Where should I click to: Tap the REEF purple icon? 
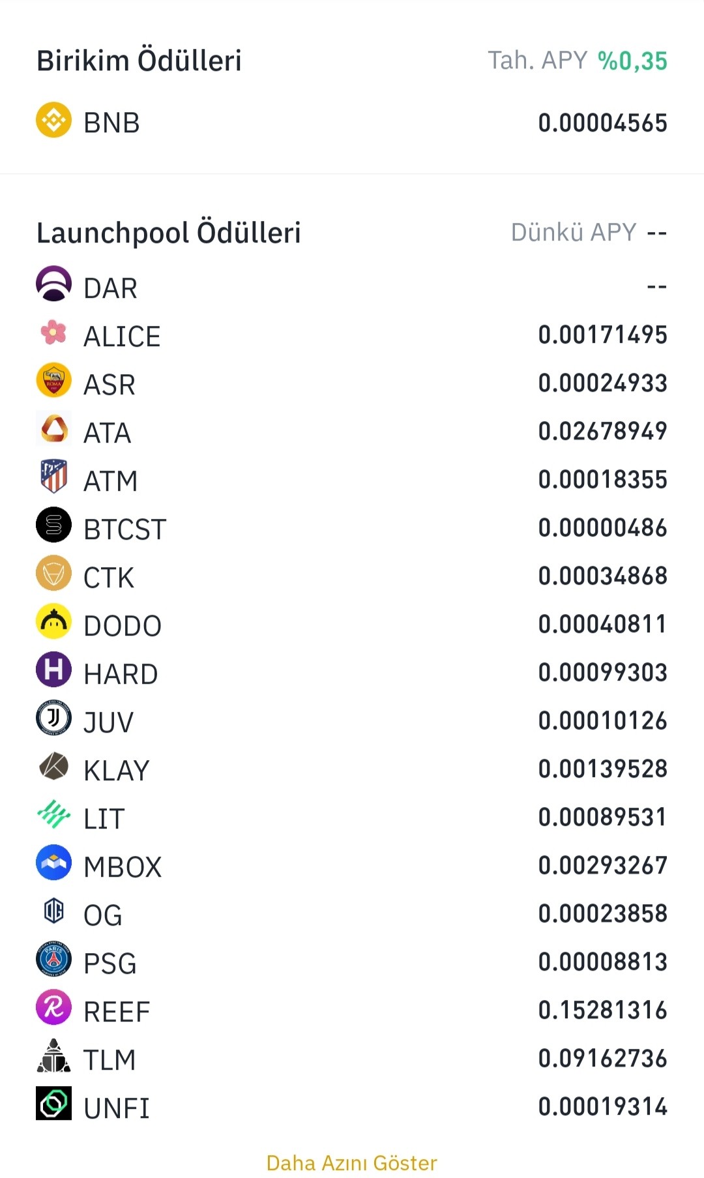point(53,1007)
